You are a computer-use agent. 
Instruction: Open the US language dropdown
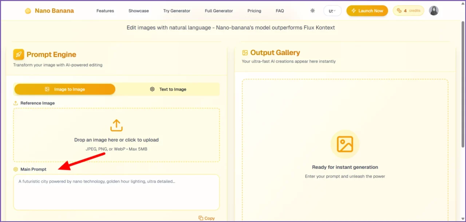[x=332, y=11]
